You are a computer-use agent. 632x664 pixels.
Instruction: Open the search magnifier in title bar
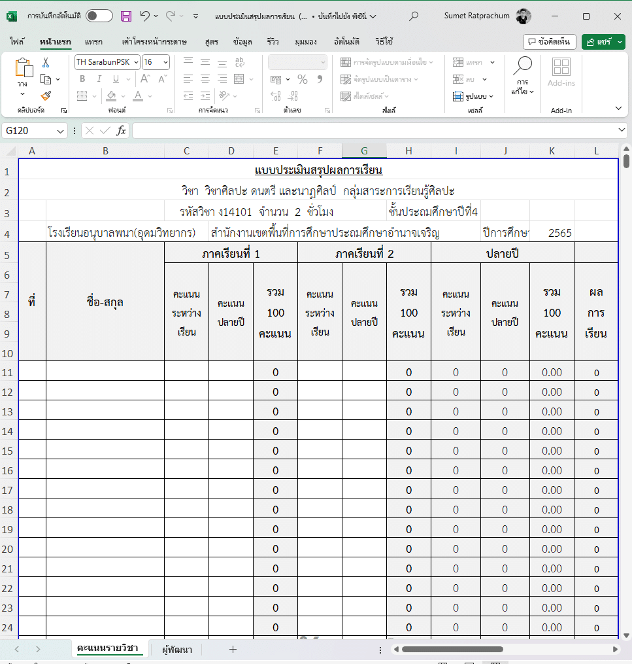click(x=413, y=16)
